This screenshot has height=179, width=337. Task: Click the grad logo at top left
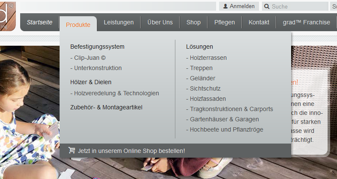tap(8, 17)
